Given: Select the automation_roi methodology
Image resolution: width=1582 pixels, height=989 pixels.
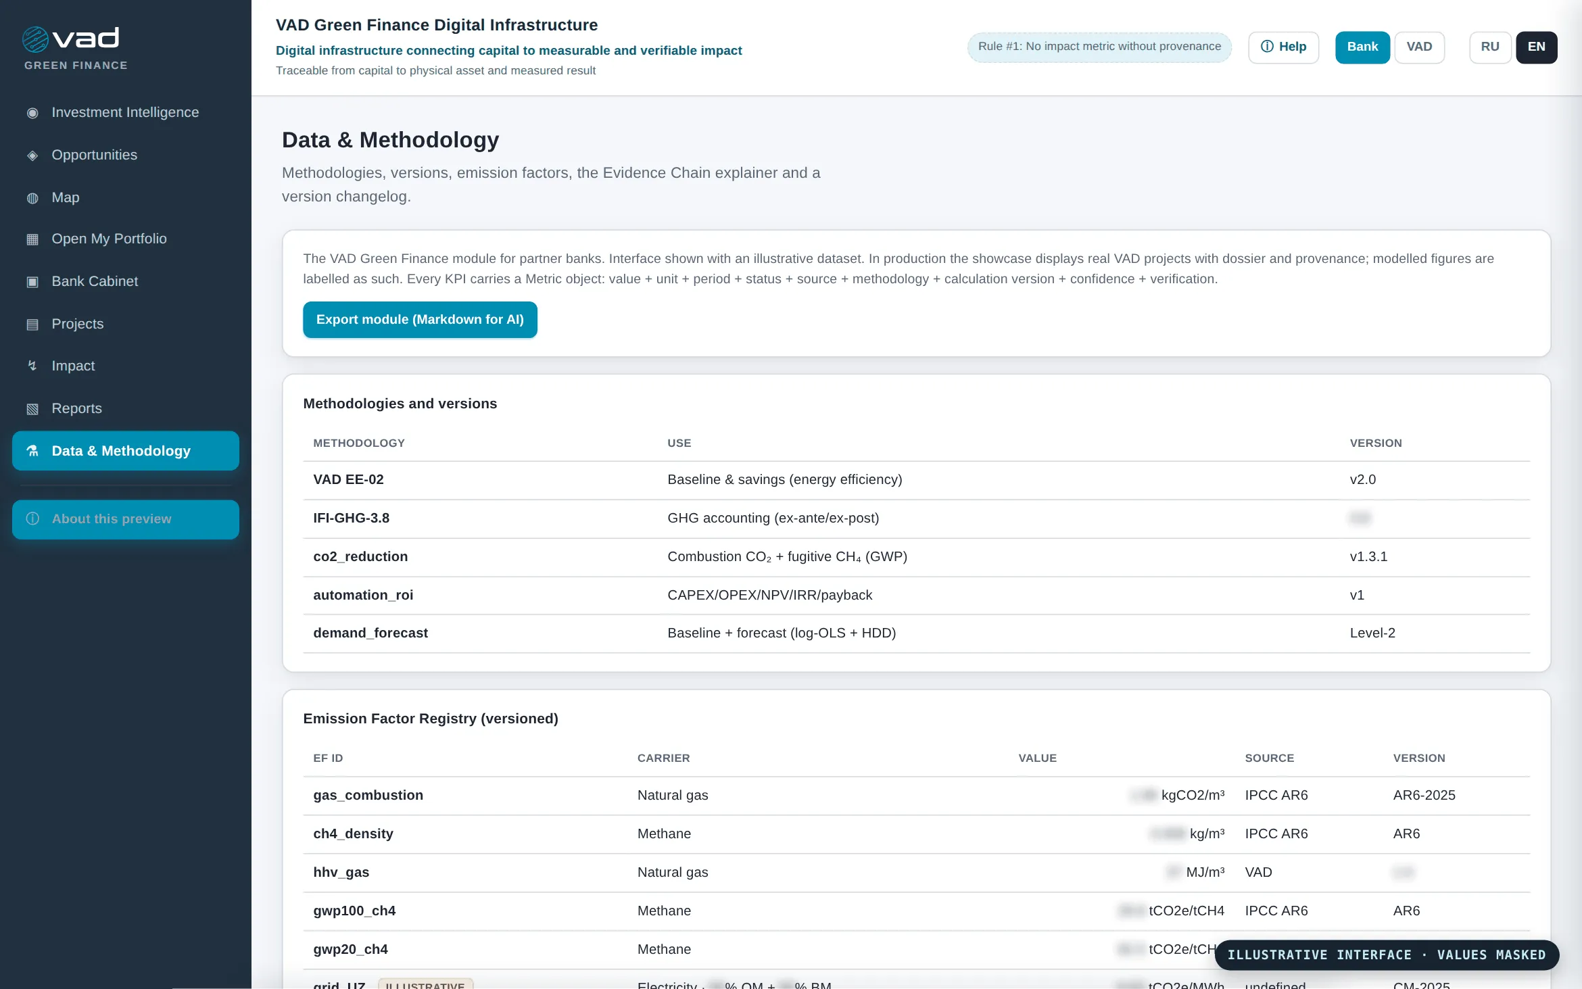Looking at the screenshot, I should click(363, 596).
